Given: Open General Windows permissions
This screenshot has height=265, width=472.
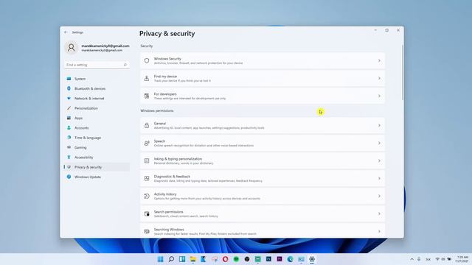Looking at the screenshot, I should tap(263, 125).
